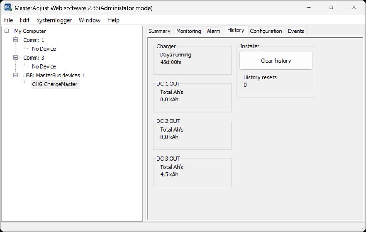The width and height of the screenshot is (366, 232).
Task: Maximize the MasterAdjust window
Action: coord(331,8)
